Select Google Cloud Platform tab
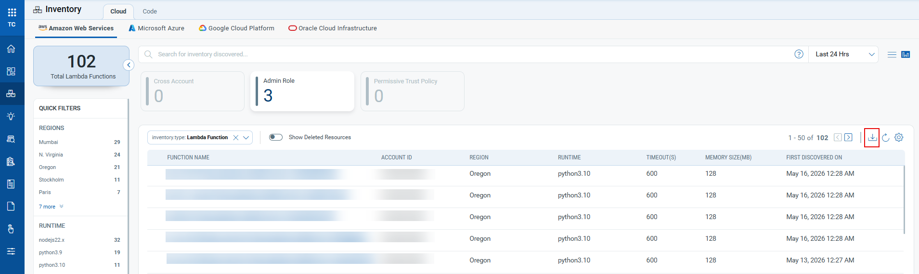This screenshot has width=919, height=274. [x=236, y=28]
